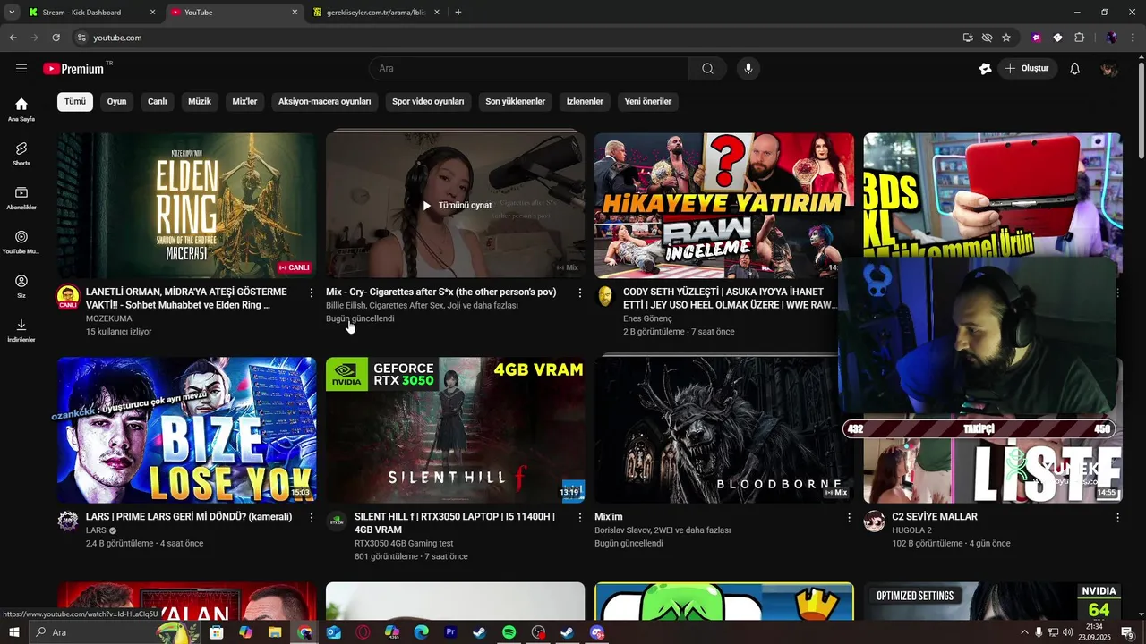Click the Oluştur create button
Viewport: 1146px width, 644px height.
point(1028,69)
